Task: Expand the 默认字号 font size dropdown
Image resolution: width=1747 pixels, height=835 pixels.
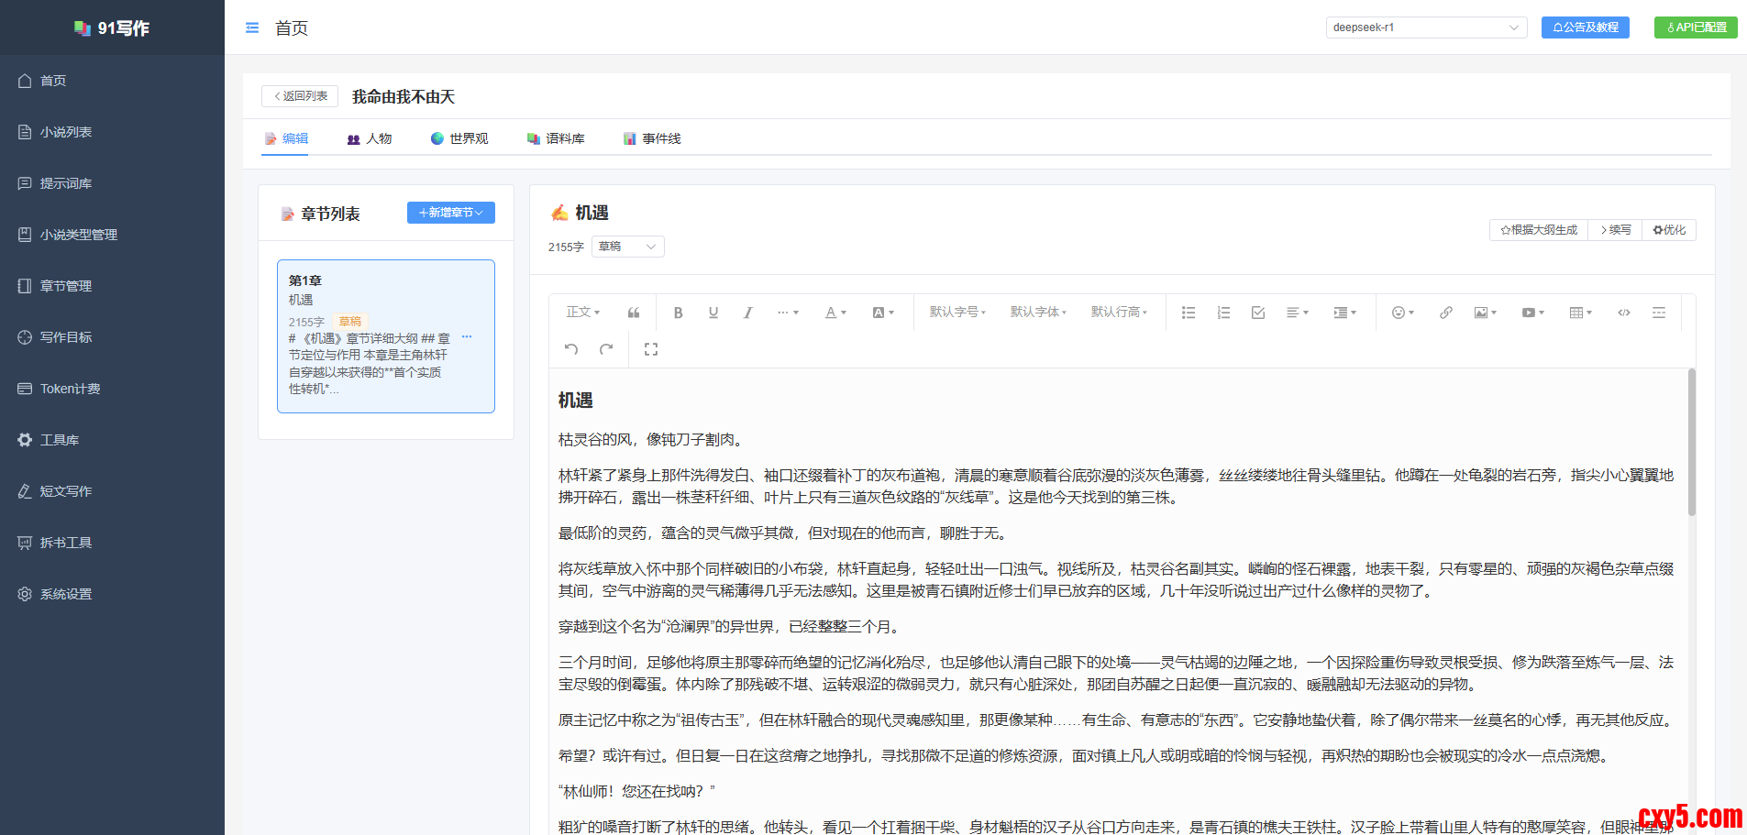Action: coord(957,313)
